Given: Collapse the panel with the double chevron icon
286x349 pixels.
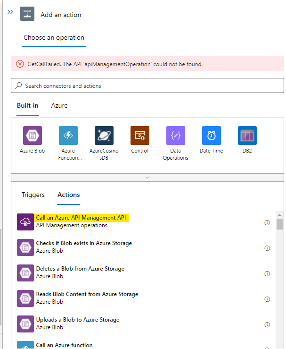Looking at the screenshot, I should click(x=10, y=12).
